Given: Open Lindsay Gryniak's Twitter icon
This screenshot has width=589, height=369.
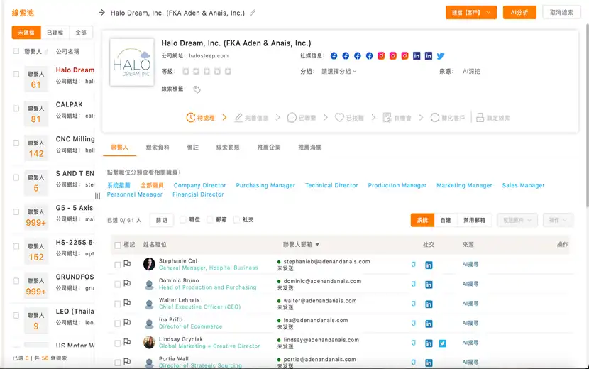Looking at the screenshot, I should [443, 343].
